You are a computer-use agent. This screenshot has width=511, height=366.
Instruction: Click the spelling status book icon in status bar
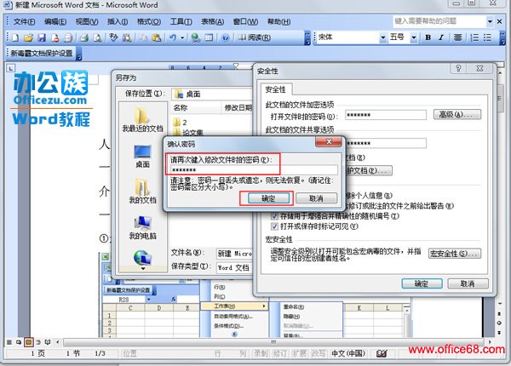coord(382,353)
